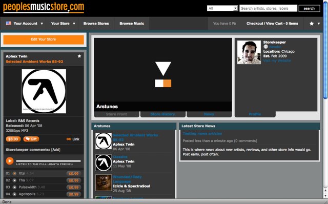Favorite the Aphex Twin album with star icon
Image resolution: width=328 pixels, height=204 pixels.
[79, 56]
